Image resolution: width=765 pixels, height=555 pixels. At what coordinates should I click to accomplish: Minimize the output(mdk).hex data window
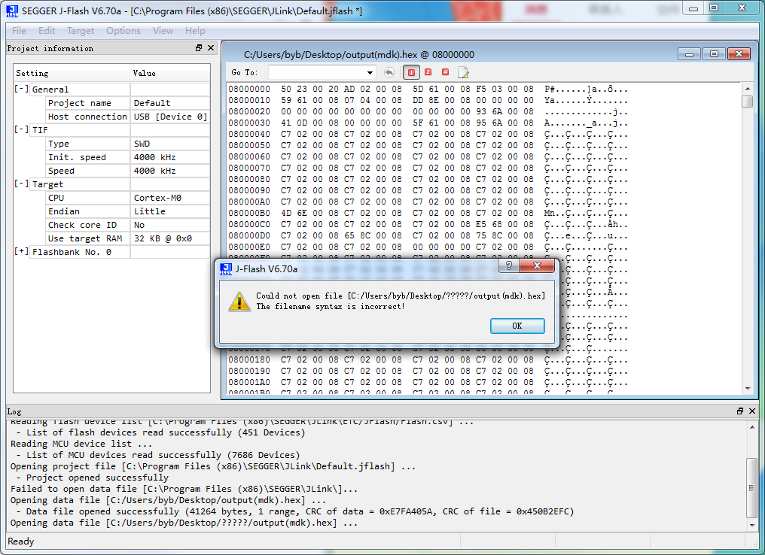click(690, 54)
